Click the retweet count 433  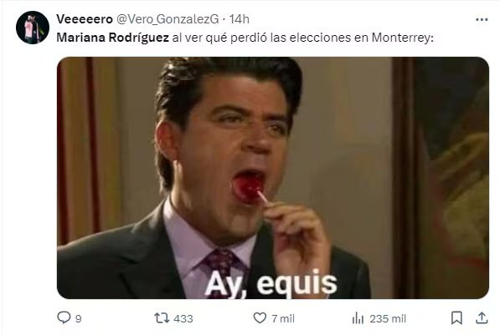click(183, 318)
